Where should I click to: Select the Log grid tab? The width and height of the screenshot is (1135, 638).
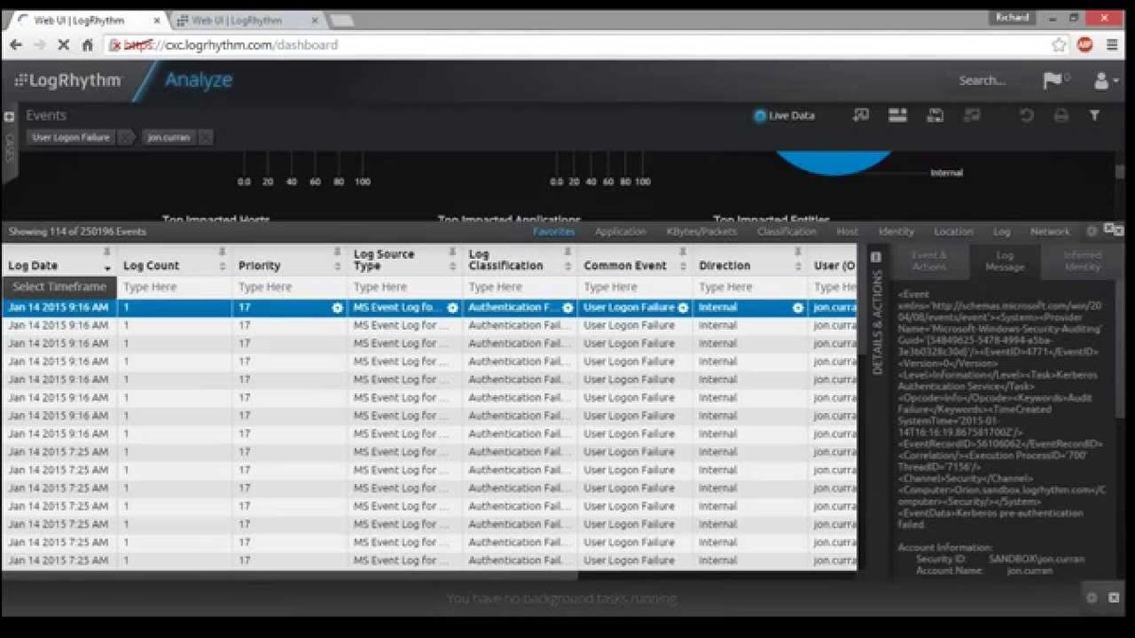pos(1002,232)
